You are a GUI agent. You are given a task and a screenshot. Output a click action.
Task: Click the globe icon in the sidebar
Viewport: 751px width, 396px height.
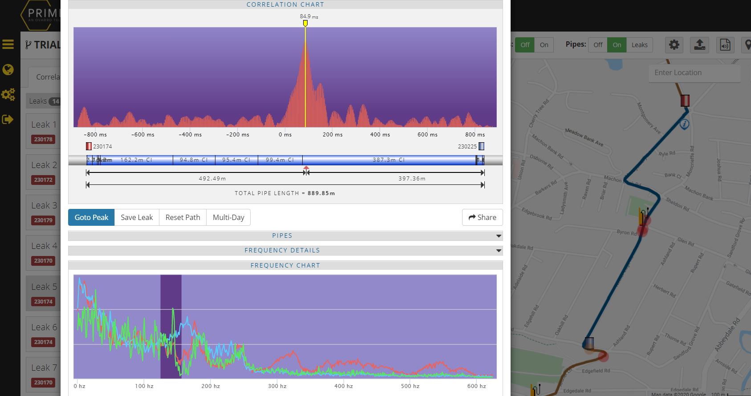8,70
